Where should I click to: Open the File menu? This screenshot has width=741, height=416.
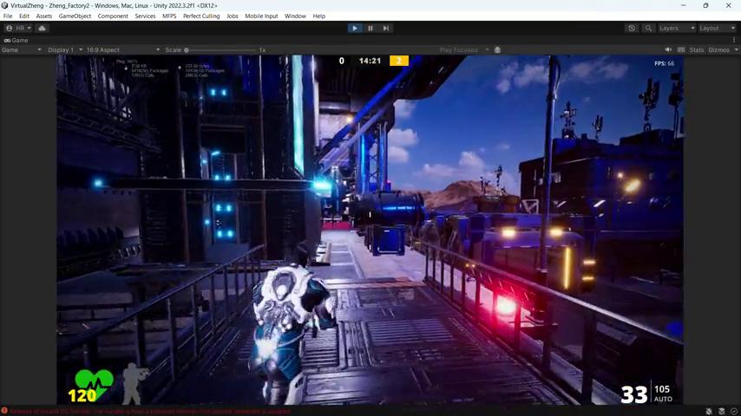[8, 16]
